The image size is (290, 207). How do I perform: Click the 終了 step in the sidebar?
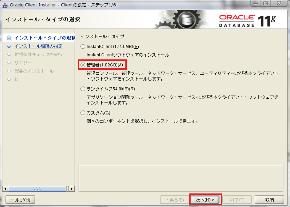19,80
